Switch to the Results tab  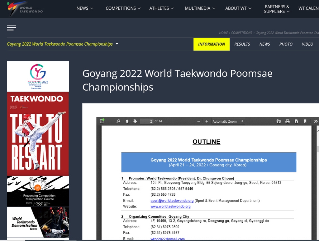click(242, 44)
